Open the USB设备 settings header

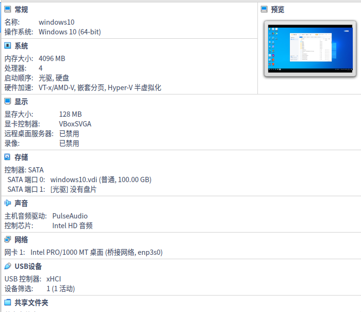28,266
